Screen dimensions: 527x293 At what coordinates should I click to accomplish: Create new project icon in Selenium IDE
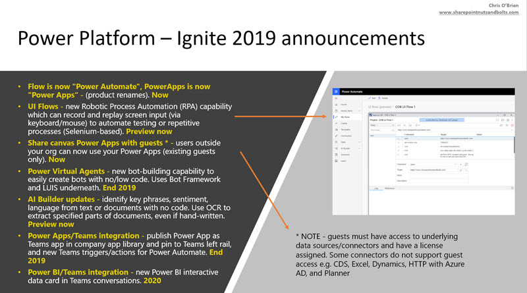[x=497, y=120]
